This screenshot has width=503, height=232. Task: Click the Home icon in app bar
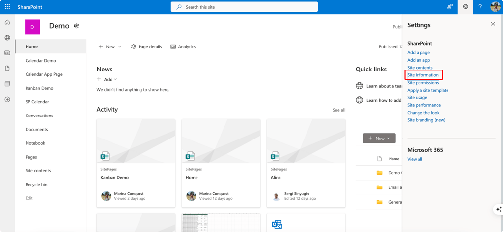coord(7,23)
